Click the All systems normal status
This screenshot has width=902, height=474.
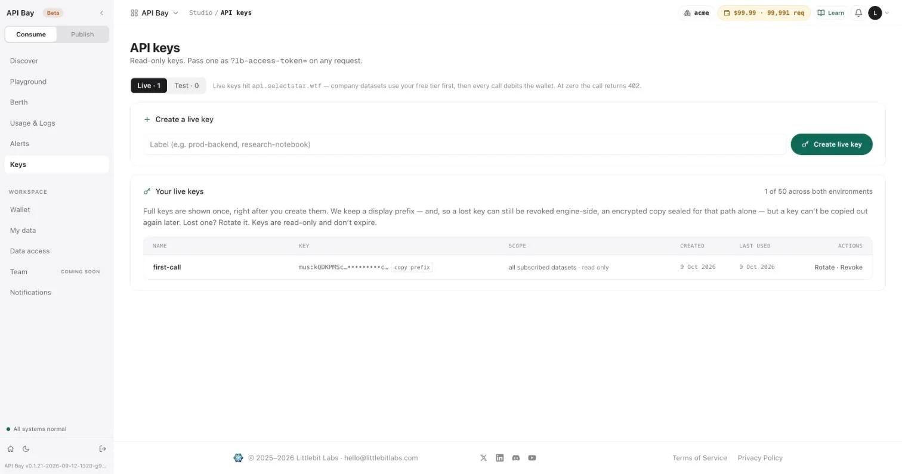pyautogui.click(x=36, y=429)
